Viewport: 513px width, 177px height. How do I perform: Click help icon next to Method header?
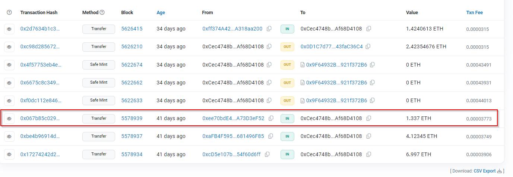(x=102, y=12)
